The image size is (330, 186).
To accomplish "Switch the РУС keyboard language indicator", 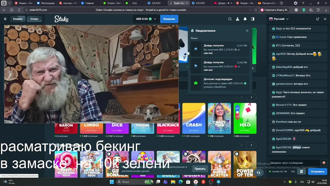I will coord(302,182).
